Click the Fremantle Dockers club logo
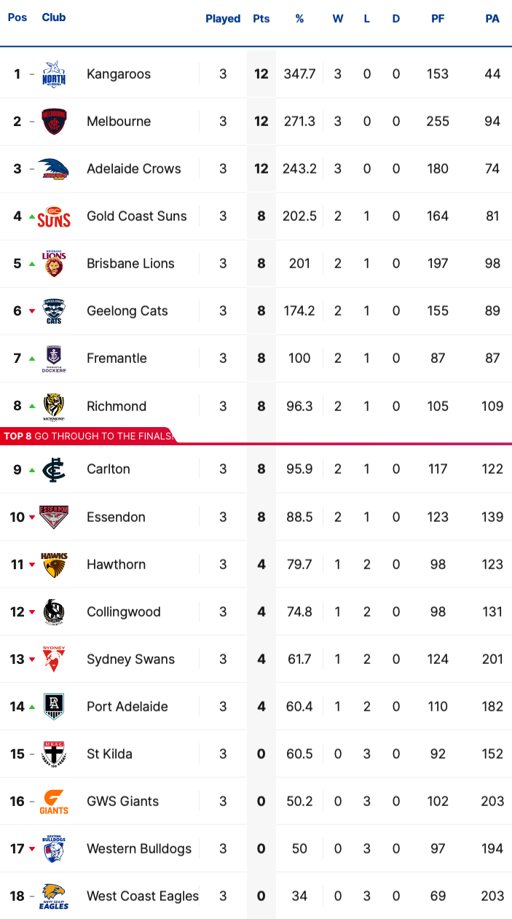Screen dimensions: 512x919 (54, 359)
